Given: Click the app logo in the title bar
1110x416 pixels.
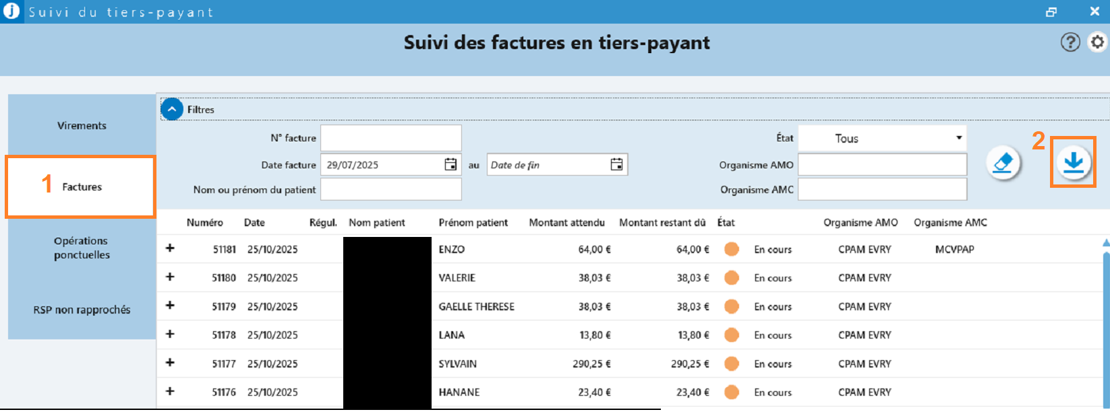Looking at the screenshot, I should (11, 11).
